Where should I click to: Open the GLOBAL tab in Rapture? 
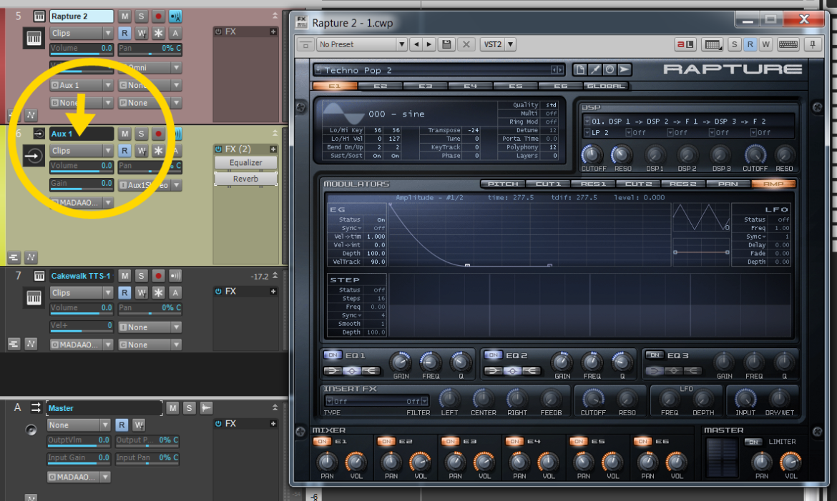click(604, 86)
